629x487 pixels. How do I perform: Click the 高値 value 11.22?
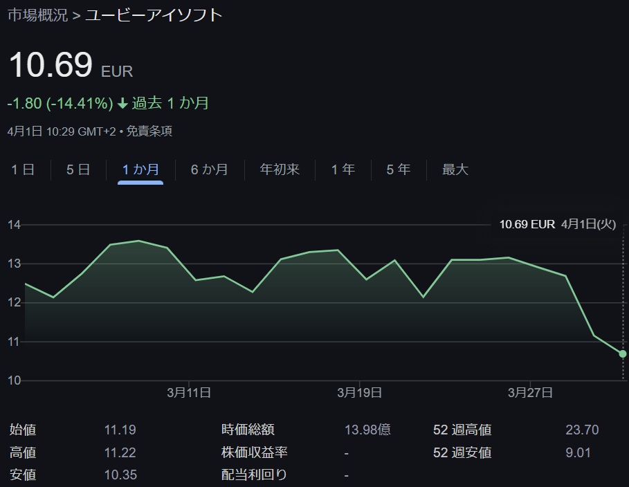[x=120, y=453]
